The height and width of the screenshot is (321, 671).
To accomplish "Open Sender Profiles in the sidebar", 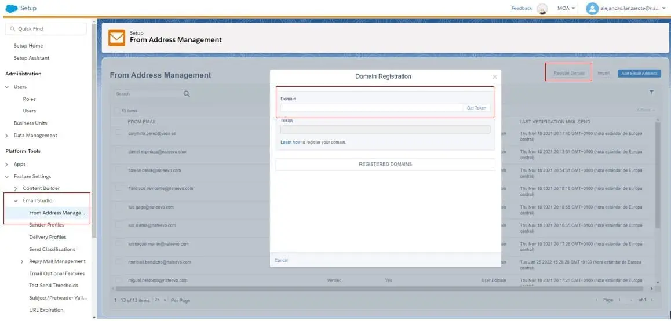I will coord(48,225).
